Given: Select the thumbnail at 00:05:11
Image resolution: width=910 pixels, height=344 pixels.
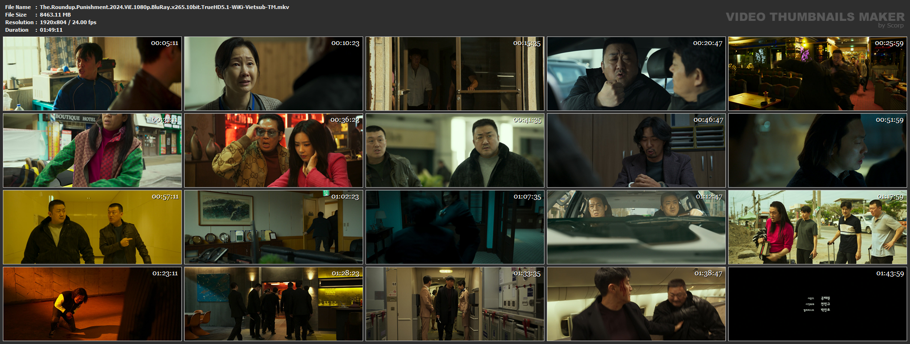Looking at the screenshot, I should point(92,74).
